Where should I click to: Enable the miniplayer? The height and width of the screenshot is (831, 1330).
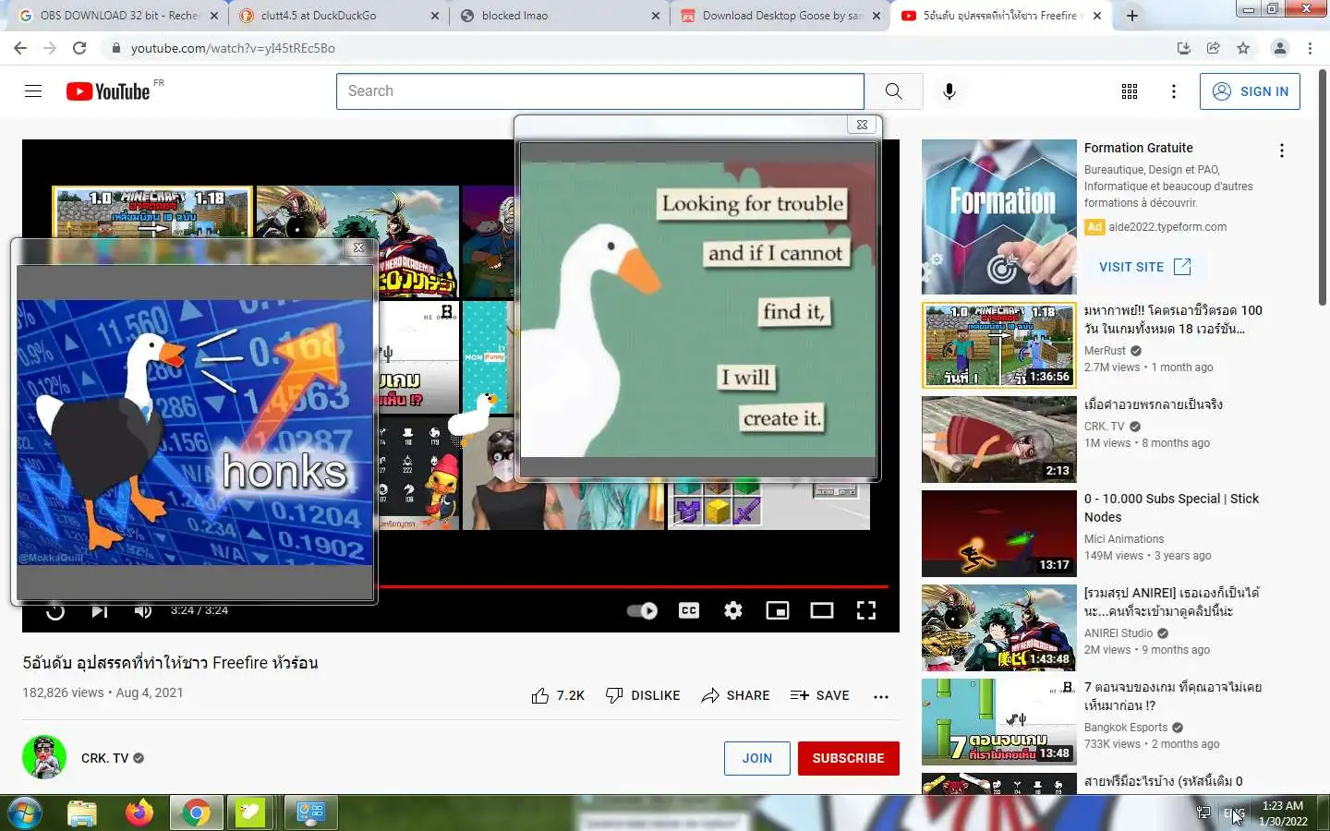pos(778,610)
